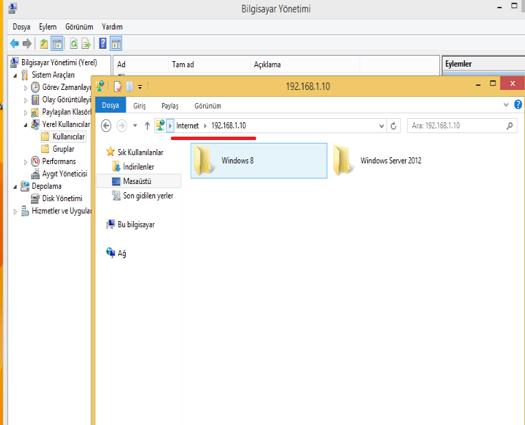This screenshot has width=525, height=425.
Task: Sort by the Açıklama column header
Action: point(305,65)
